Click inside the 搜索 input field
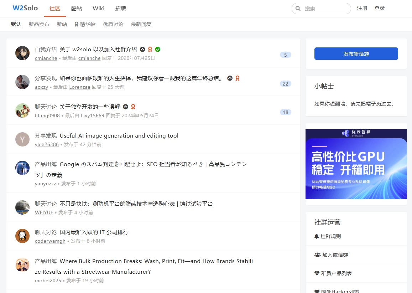 tap(326, 9)
